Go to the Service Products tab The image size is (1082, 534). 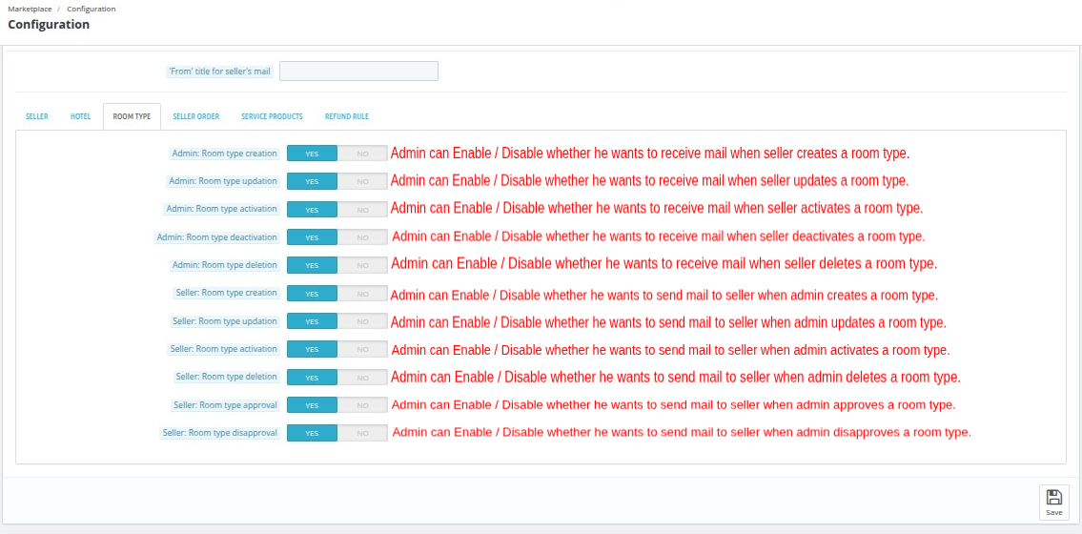tap(272, 116)
